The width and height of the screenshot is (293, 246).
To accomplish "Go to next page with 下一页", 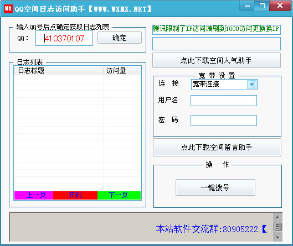I will [119, 195].
